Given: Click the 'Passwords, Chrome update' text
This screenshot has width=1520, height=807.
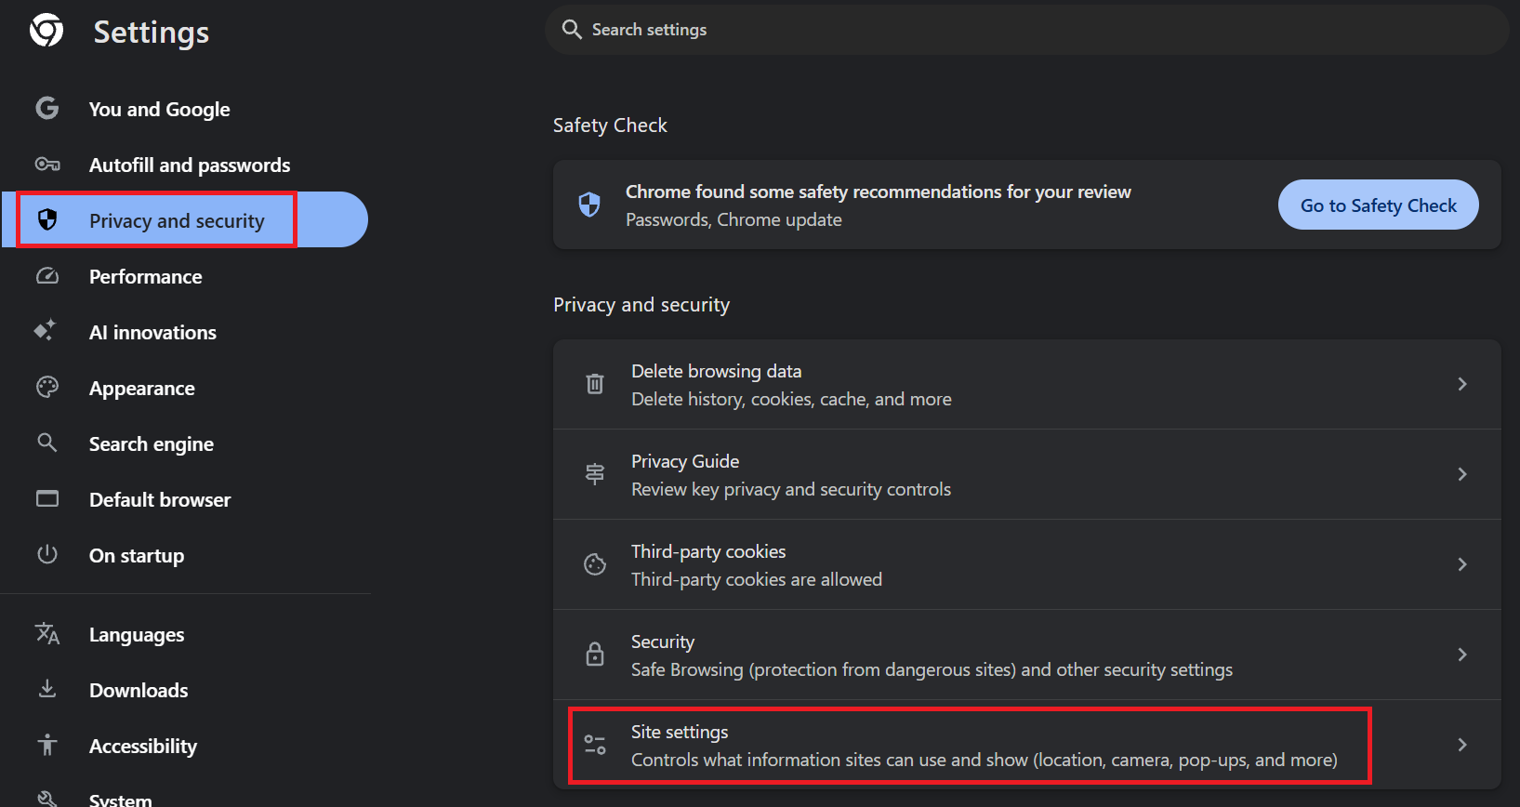Looking at the screenshot, I should tap(734, 220).
